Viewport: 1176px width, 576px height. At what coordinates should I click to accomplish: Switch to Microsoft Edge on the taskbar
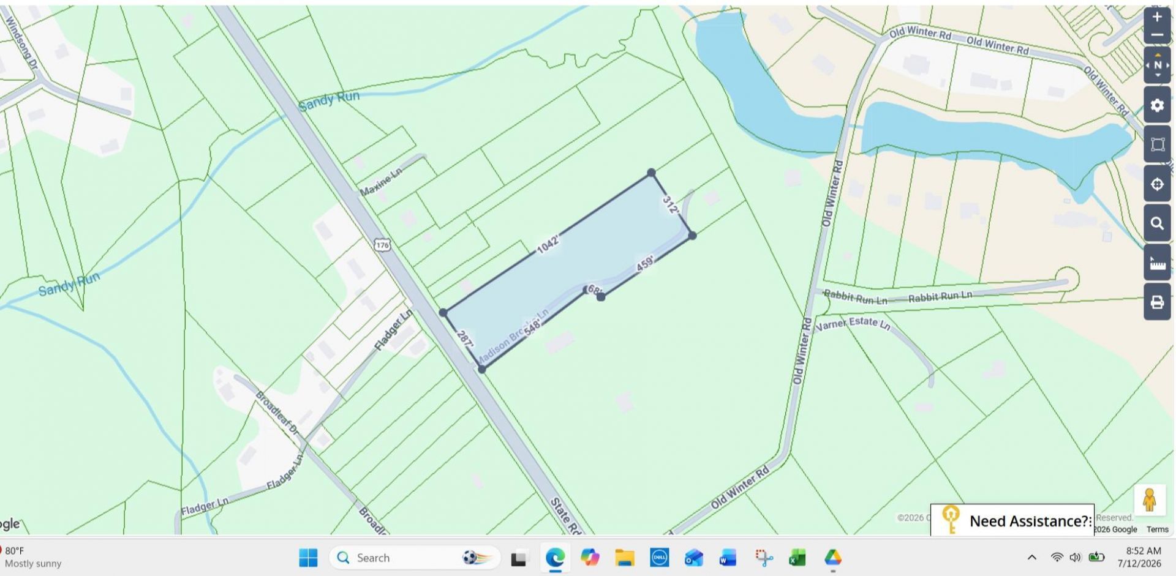(555, 558)
